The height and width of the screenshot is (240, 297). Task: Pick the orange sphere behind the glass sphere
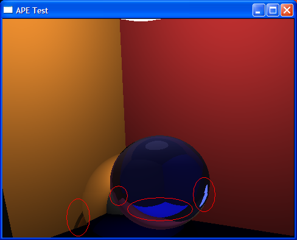(x=97, y=183)
